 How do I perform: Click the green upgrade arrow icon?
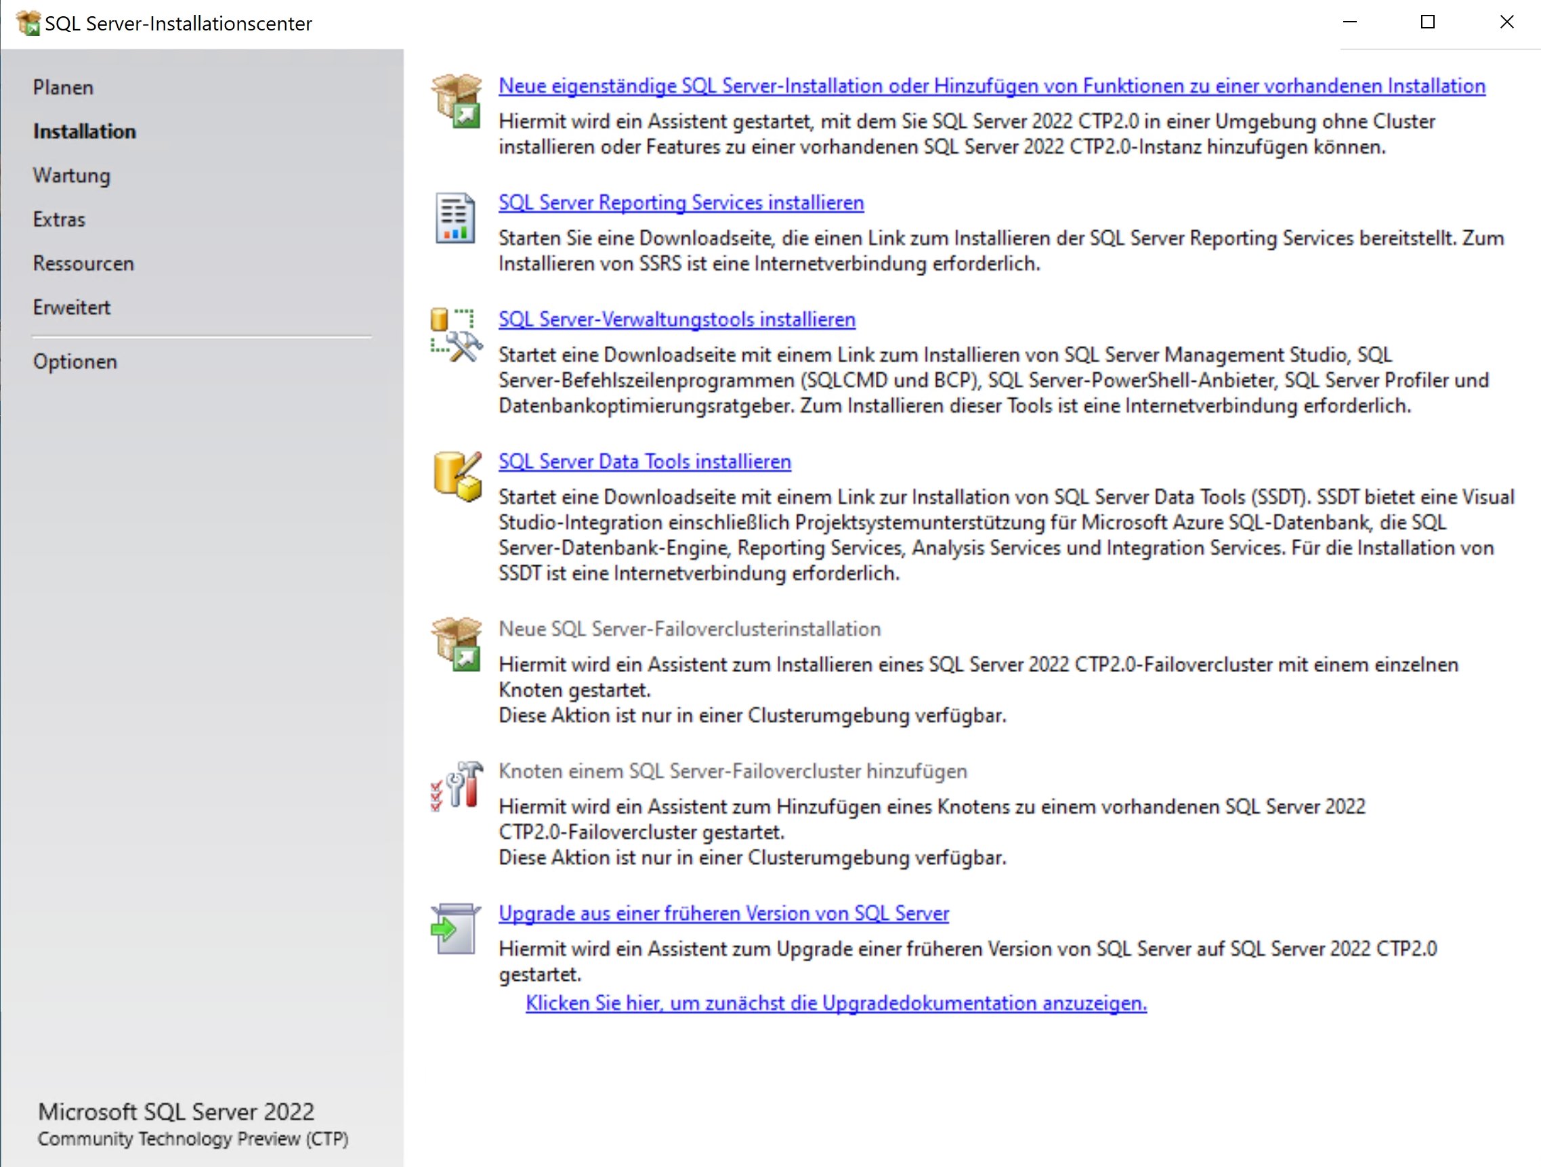tap(456, 930)
